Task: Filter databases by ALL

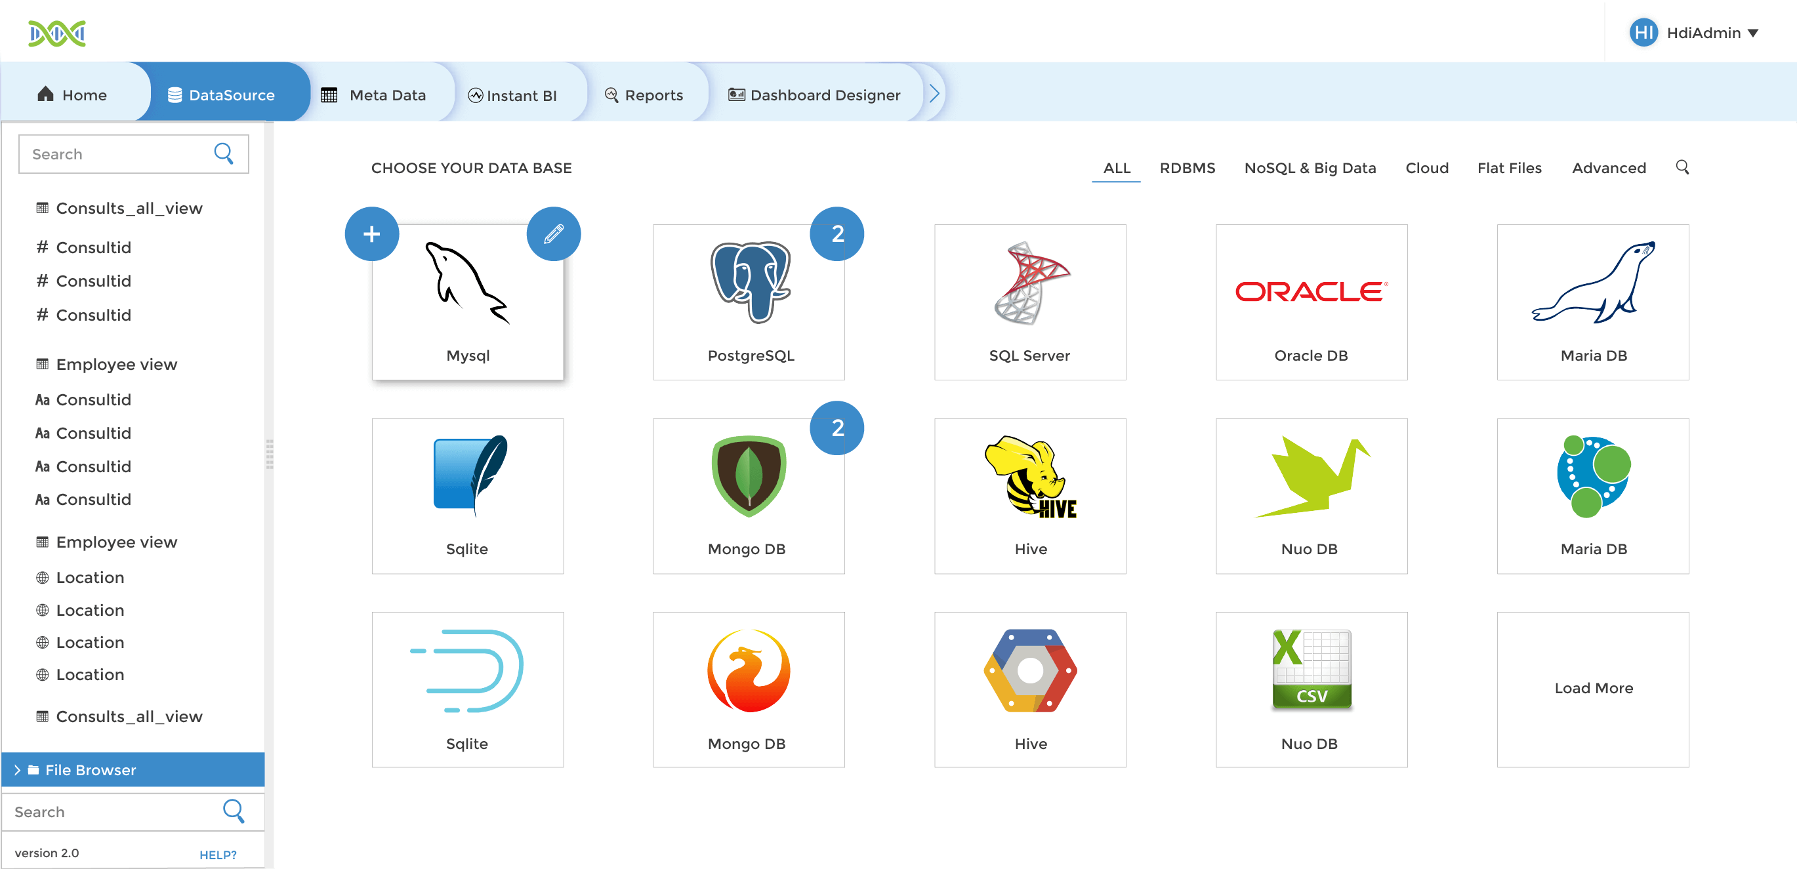Action: point(1116,168)
